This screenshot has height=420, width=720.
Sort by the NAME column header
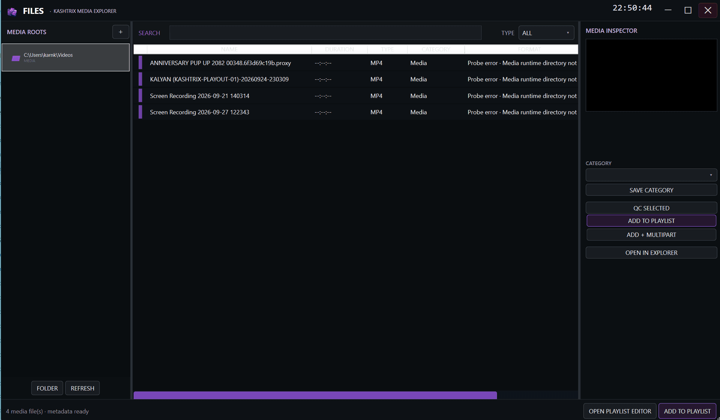tap(229, 49)
